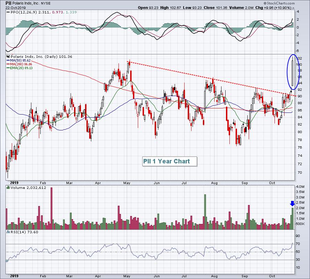
Task: Click the 500K label on the volume axis
Action: (x=300, y=224)
